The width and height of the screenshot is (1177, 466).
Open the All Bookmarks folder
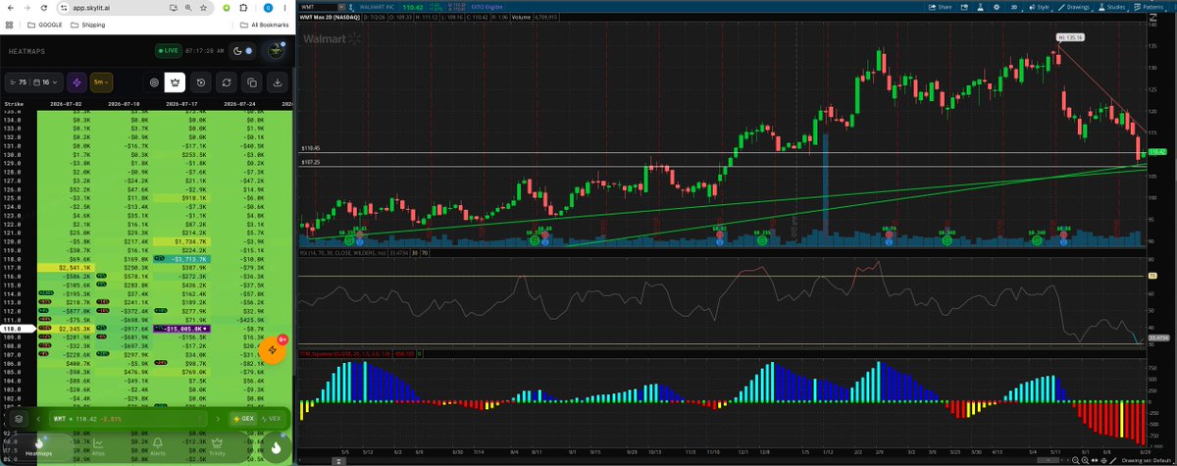264,24
